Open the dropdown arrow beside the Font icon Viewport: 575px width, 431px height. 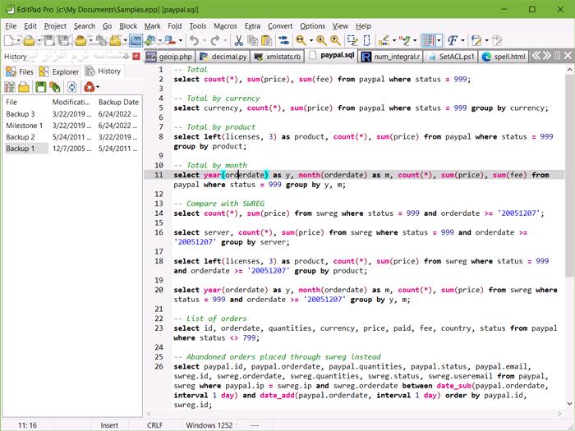462,40
